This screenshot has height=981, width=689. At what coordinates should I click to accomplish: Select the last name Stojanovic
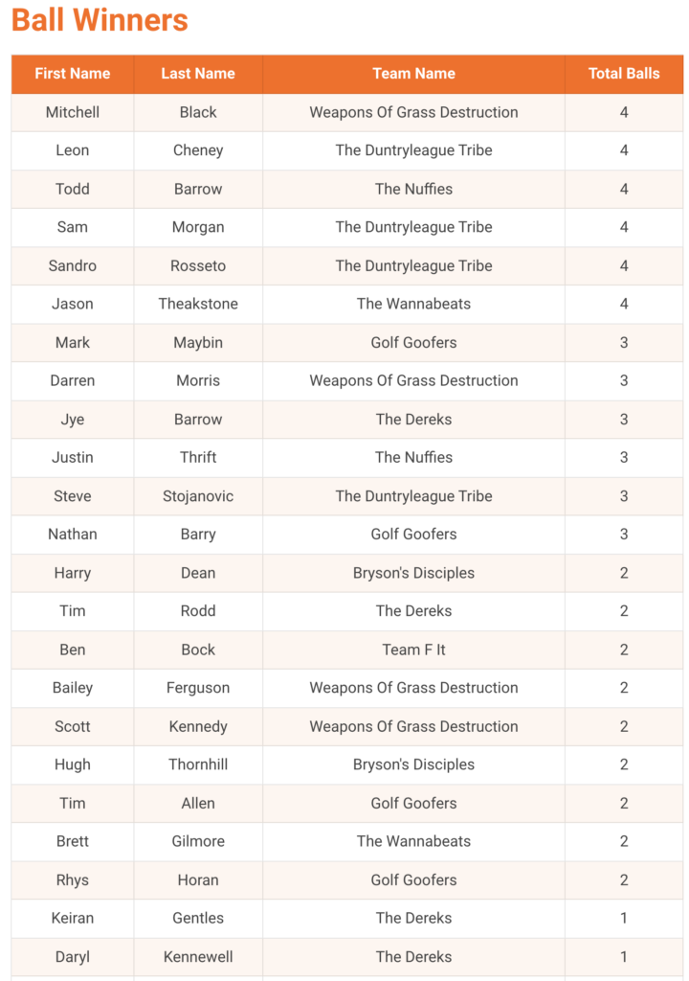point(198,496)
